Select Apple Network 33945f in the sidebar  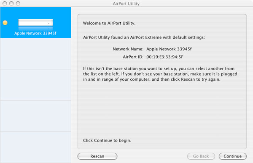tap(35, 23)
